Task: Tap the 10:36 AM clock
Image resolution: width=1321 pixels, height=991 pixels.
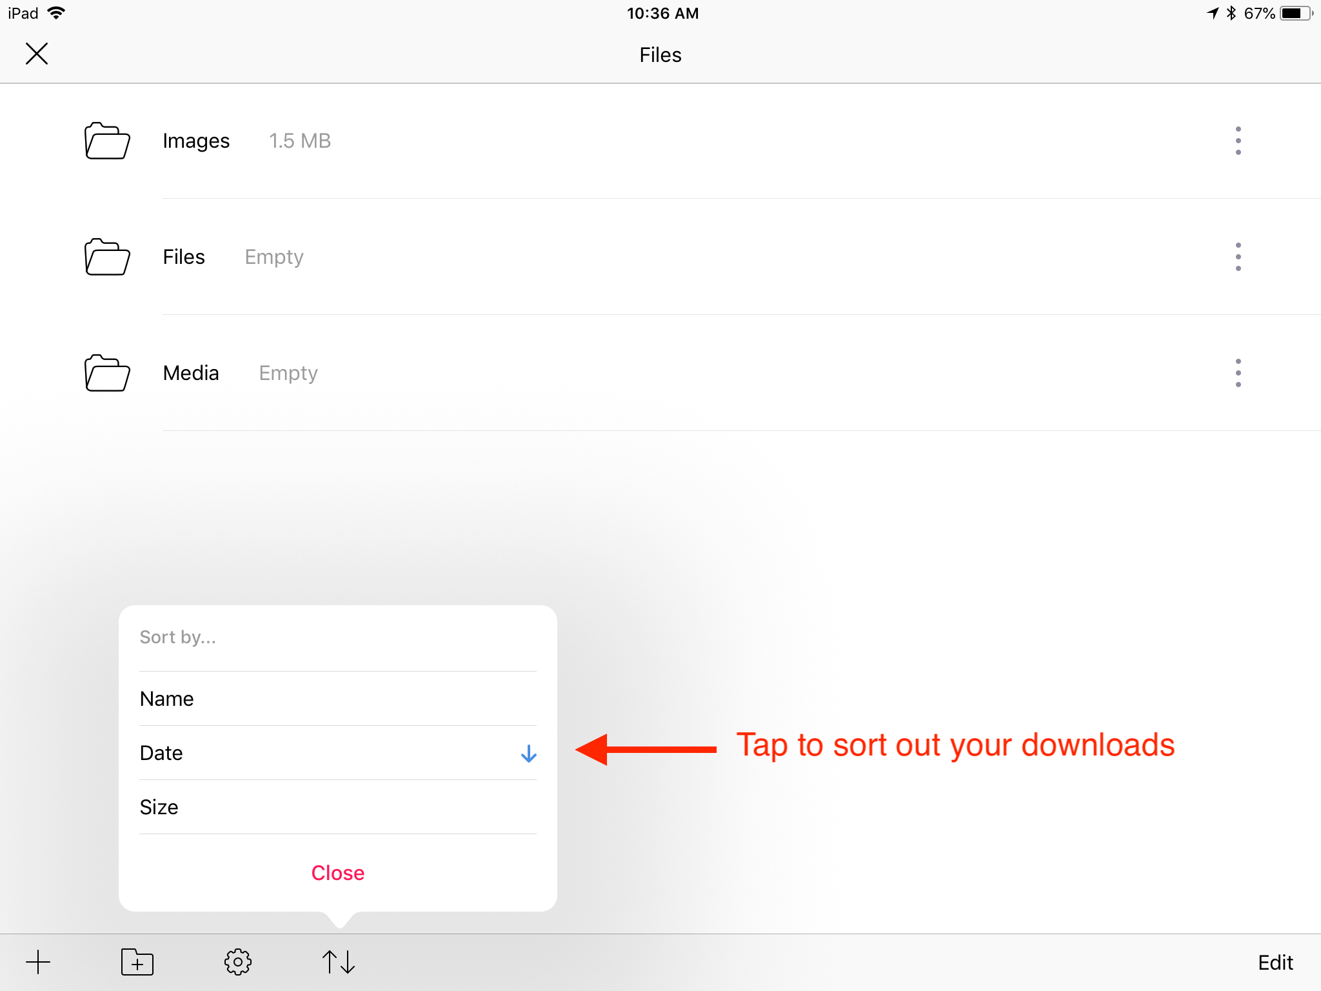Action: pyautogui.click(x=662, y=13)
